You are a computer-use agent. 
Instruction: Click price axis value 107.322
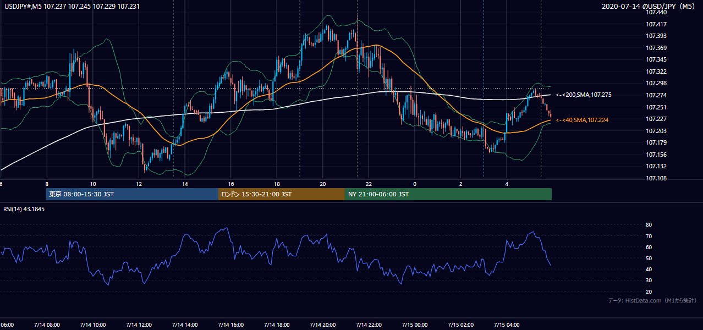(x=656, y=71)
